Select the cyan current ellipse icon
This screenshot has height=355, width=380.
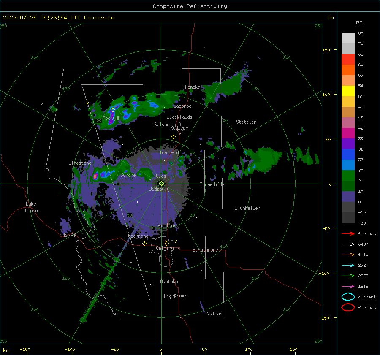click(348, 297)
